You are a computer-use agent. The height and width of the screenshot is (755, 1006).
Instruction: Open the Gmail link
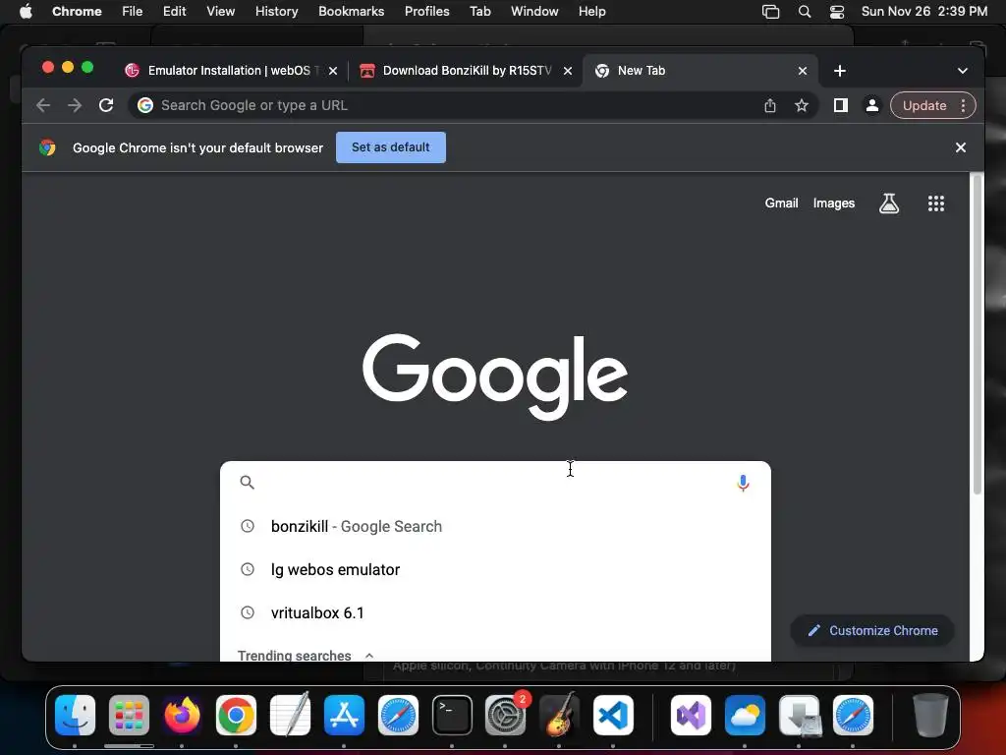point(781,203)
